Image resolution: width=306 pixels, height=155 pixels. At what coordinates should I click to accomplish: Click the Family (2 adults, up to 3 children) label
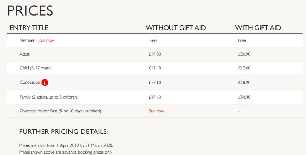[49, 97]
